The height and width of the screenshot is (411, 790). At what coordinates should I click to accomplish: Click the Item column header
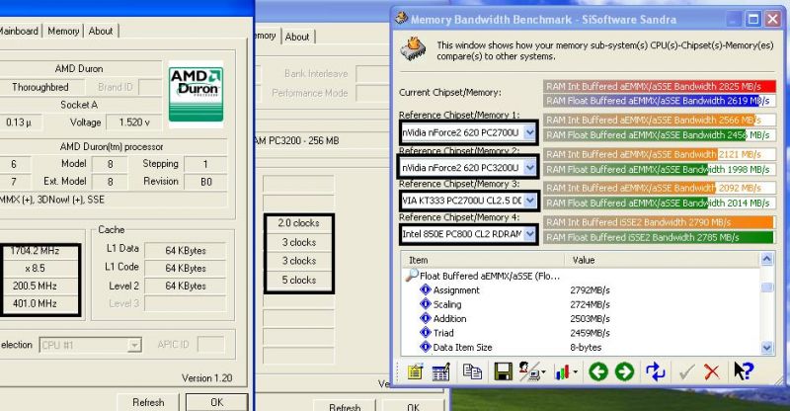pos(483,260)
